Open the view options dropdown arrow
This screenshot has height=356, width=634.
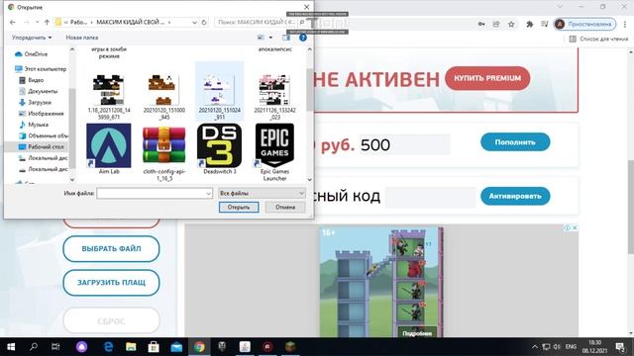coord(270,38)
